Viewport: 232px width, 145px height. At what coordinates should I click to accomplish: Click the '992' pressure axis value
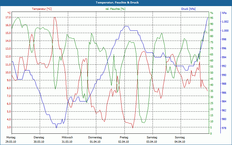[x=224, y=66]
